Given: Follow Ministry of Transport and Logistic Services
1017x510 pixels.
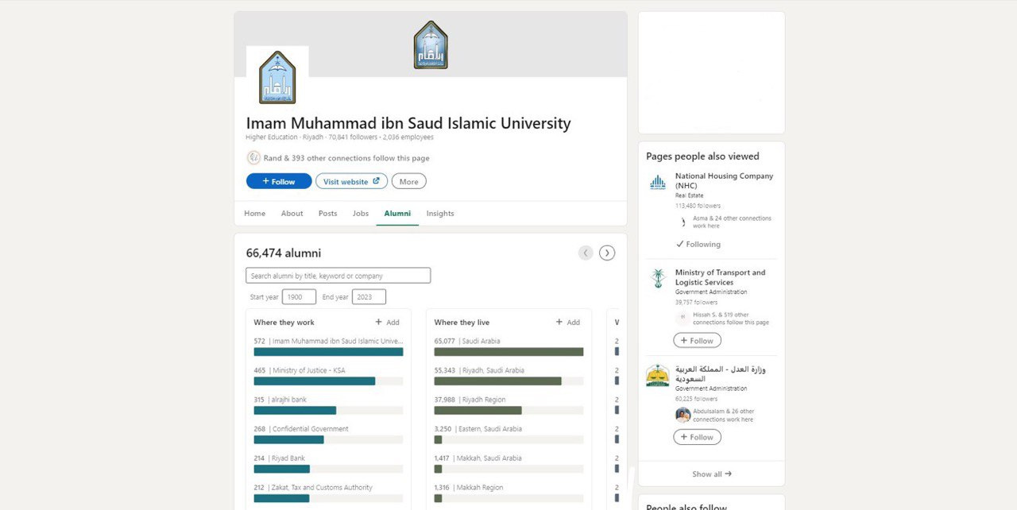Looking at the screenshot, I should (x=698, y=341).
